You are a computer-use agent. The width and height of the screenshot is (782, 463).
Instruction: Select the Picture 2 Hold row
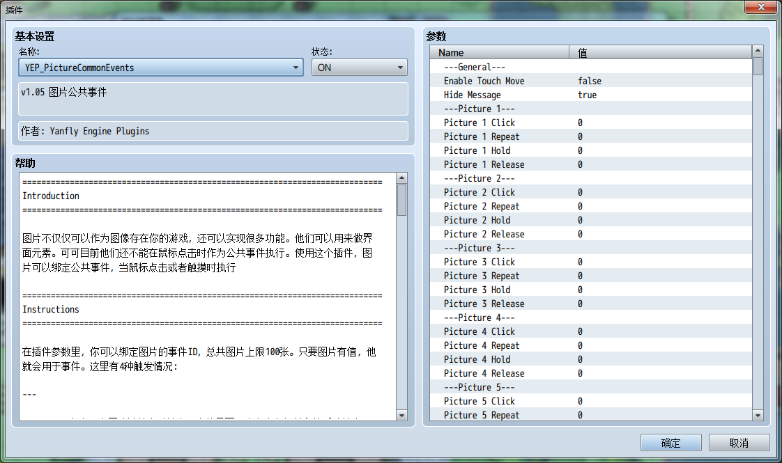591,220
